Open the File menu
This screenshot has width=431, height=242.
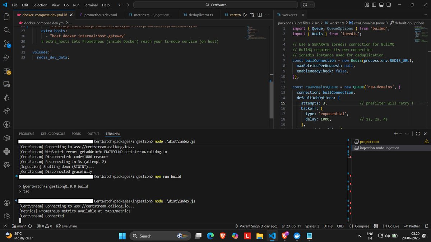pos(15,5)
